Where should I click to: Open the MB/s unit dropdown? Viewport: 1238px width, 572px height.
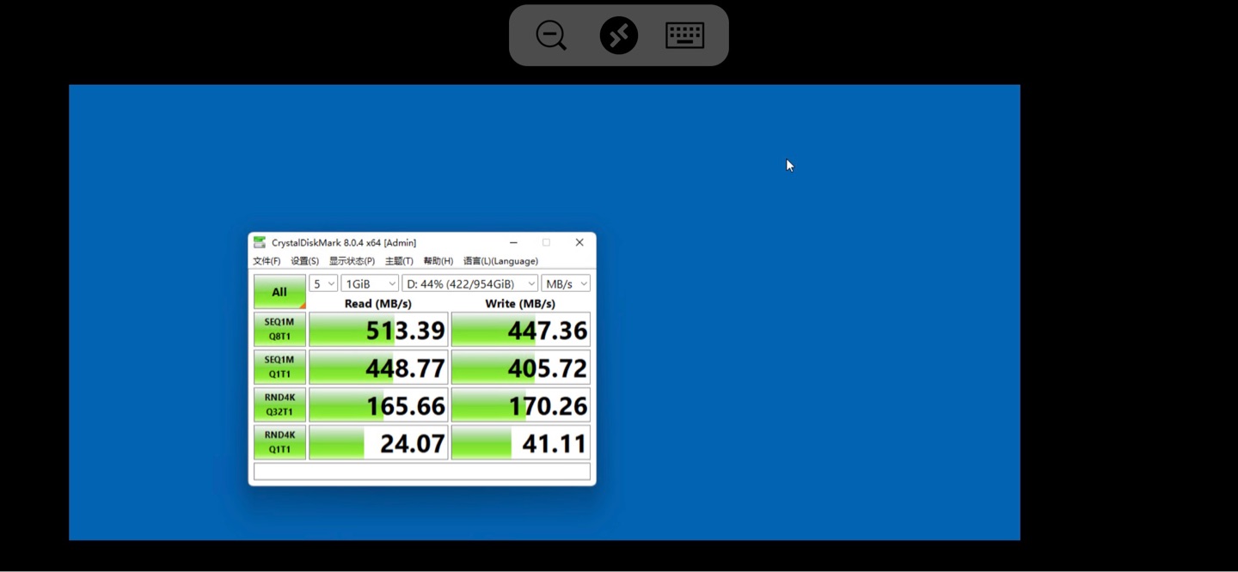point(566,283)
